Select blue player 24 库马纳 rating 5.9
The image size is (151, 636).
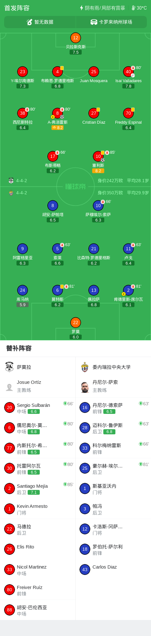tap(23, 305)
